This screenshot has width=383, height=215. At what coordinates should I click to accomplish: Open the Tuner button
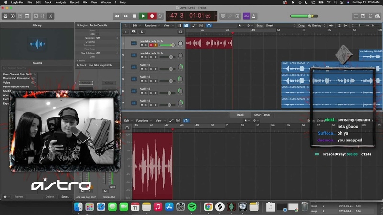tap(230, 16)
